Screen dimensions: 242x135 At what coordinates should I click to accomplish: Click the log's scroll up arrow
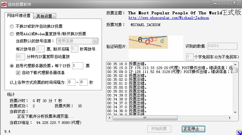[x=235, y=63]
